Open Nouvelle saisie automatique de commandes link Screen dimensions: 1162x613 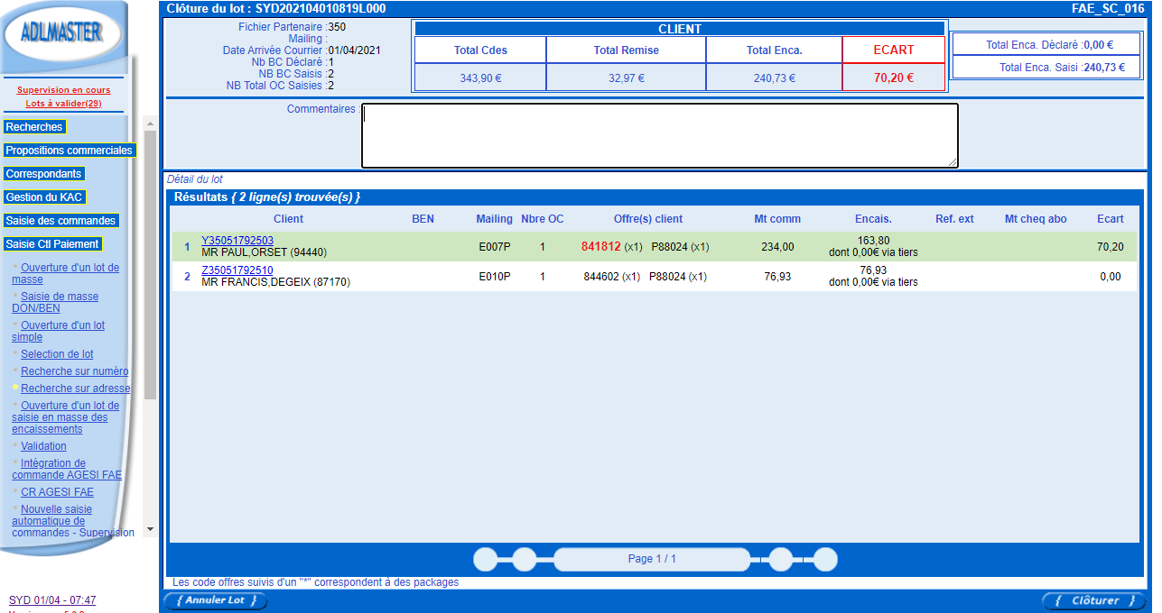point(73,521)
